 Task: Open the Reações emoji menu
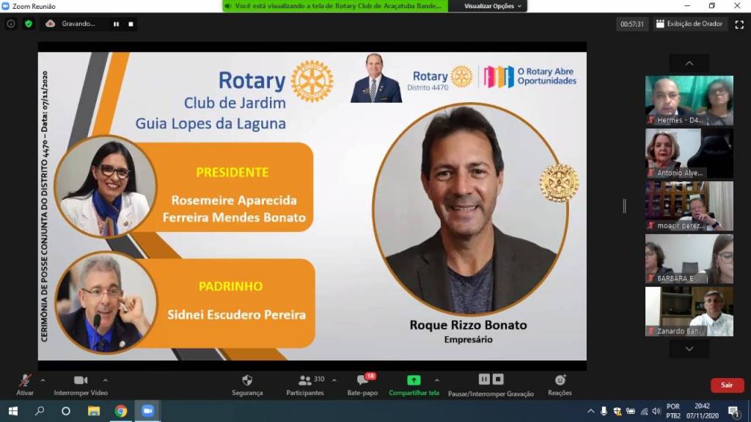[x=560, y=380]
